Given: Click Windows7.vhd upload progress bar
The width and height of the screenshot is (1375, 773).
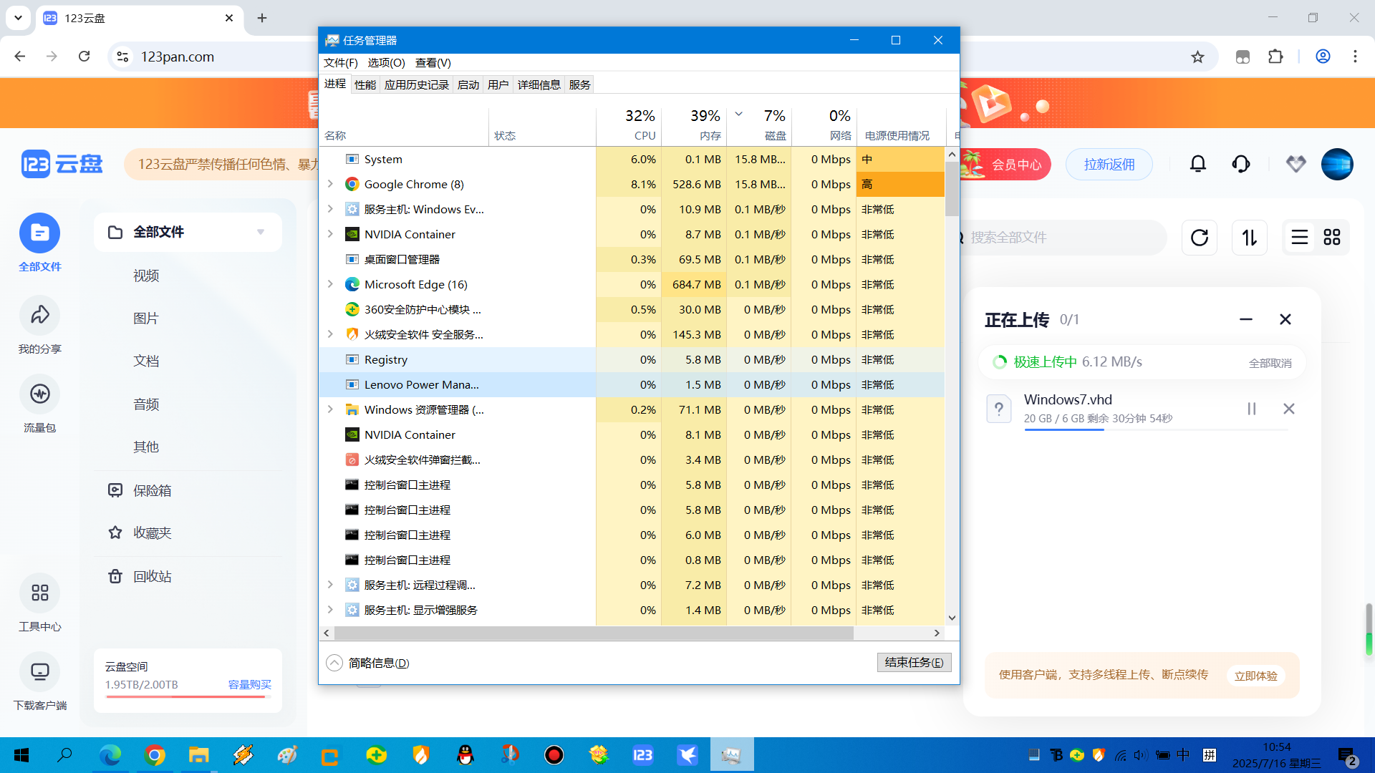Looking at the screenshot, I should click(x=1156, y=429).
